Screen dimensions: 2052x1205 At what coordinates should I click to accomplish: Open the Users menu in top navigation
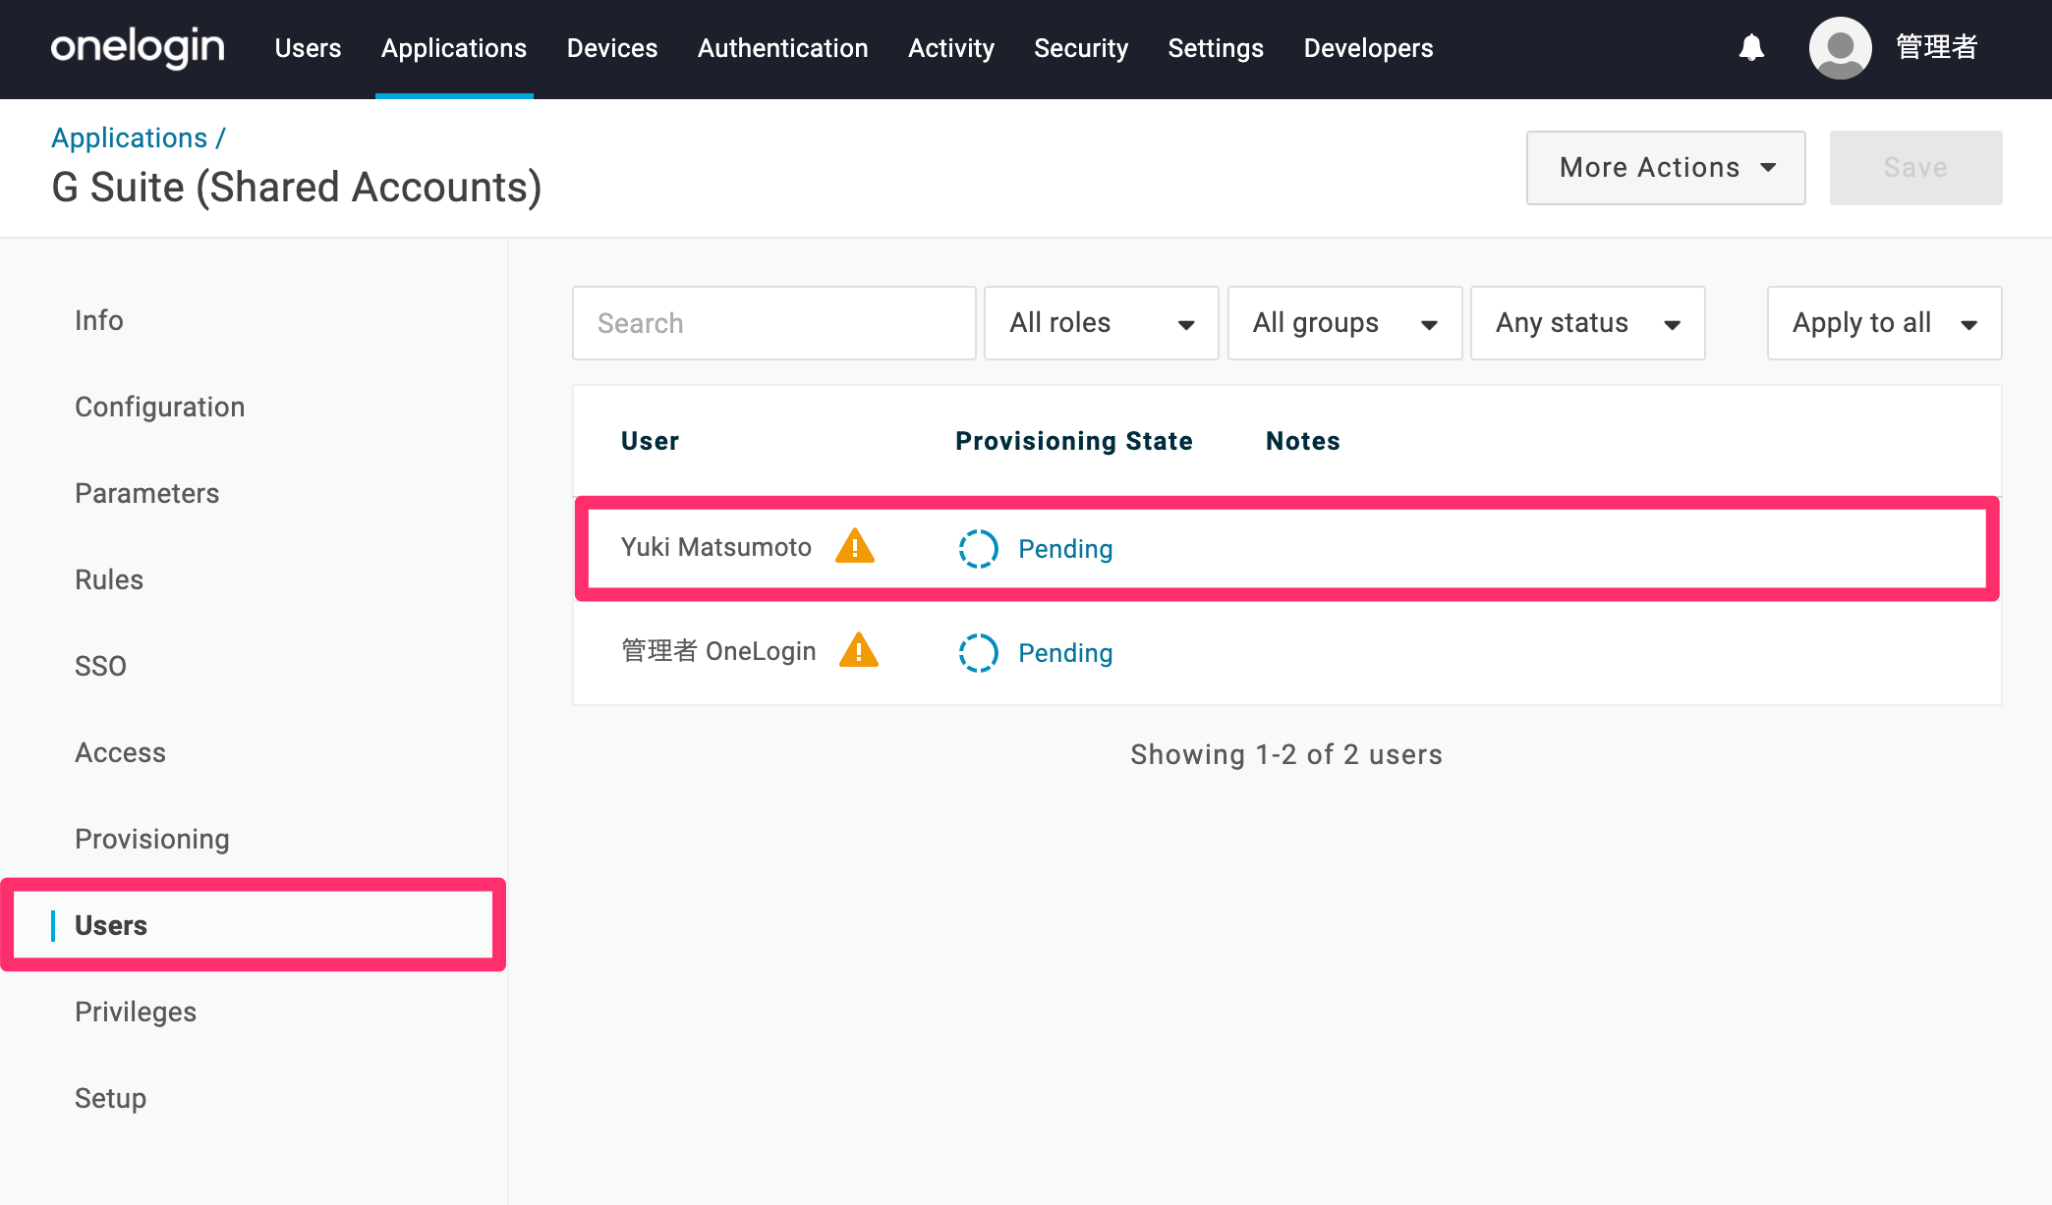click(x=308, y=48)
